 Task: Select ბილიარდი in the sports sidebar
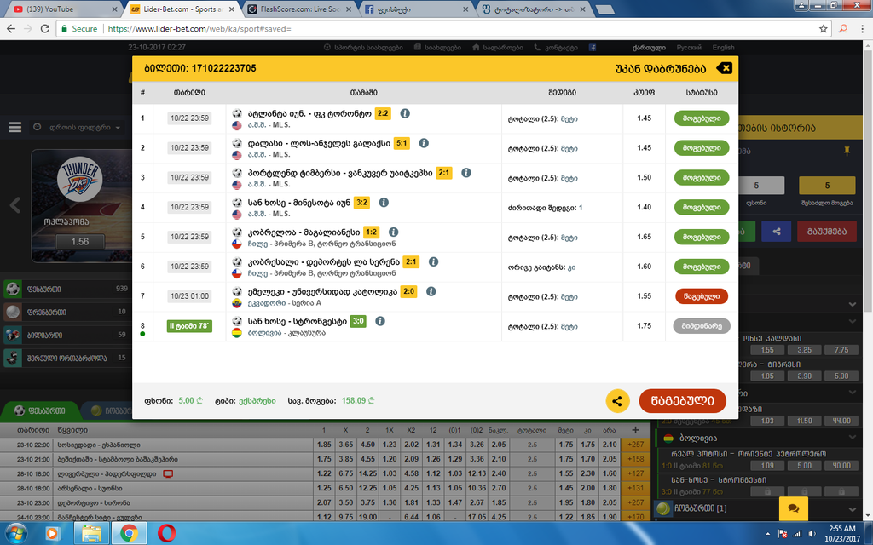point(66,335)
